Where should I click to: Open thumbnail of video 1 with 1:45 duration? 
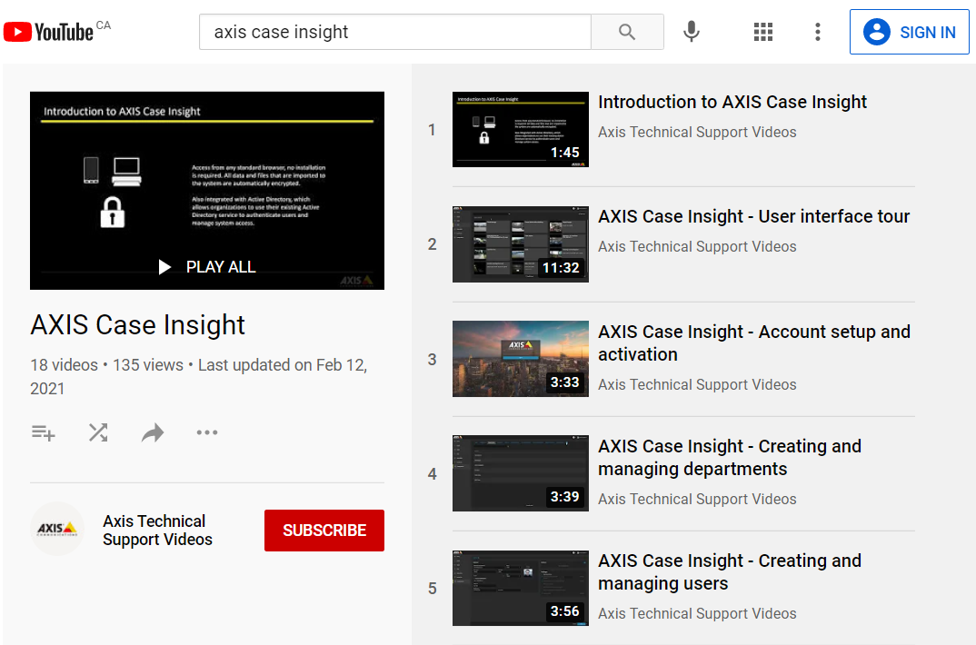[x=521, y=129]
